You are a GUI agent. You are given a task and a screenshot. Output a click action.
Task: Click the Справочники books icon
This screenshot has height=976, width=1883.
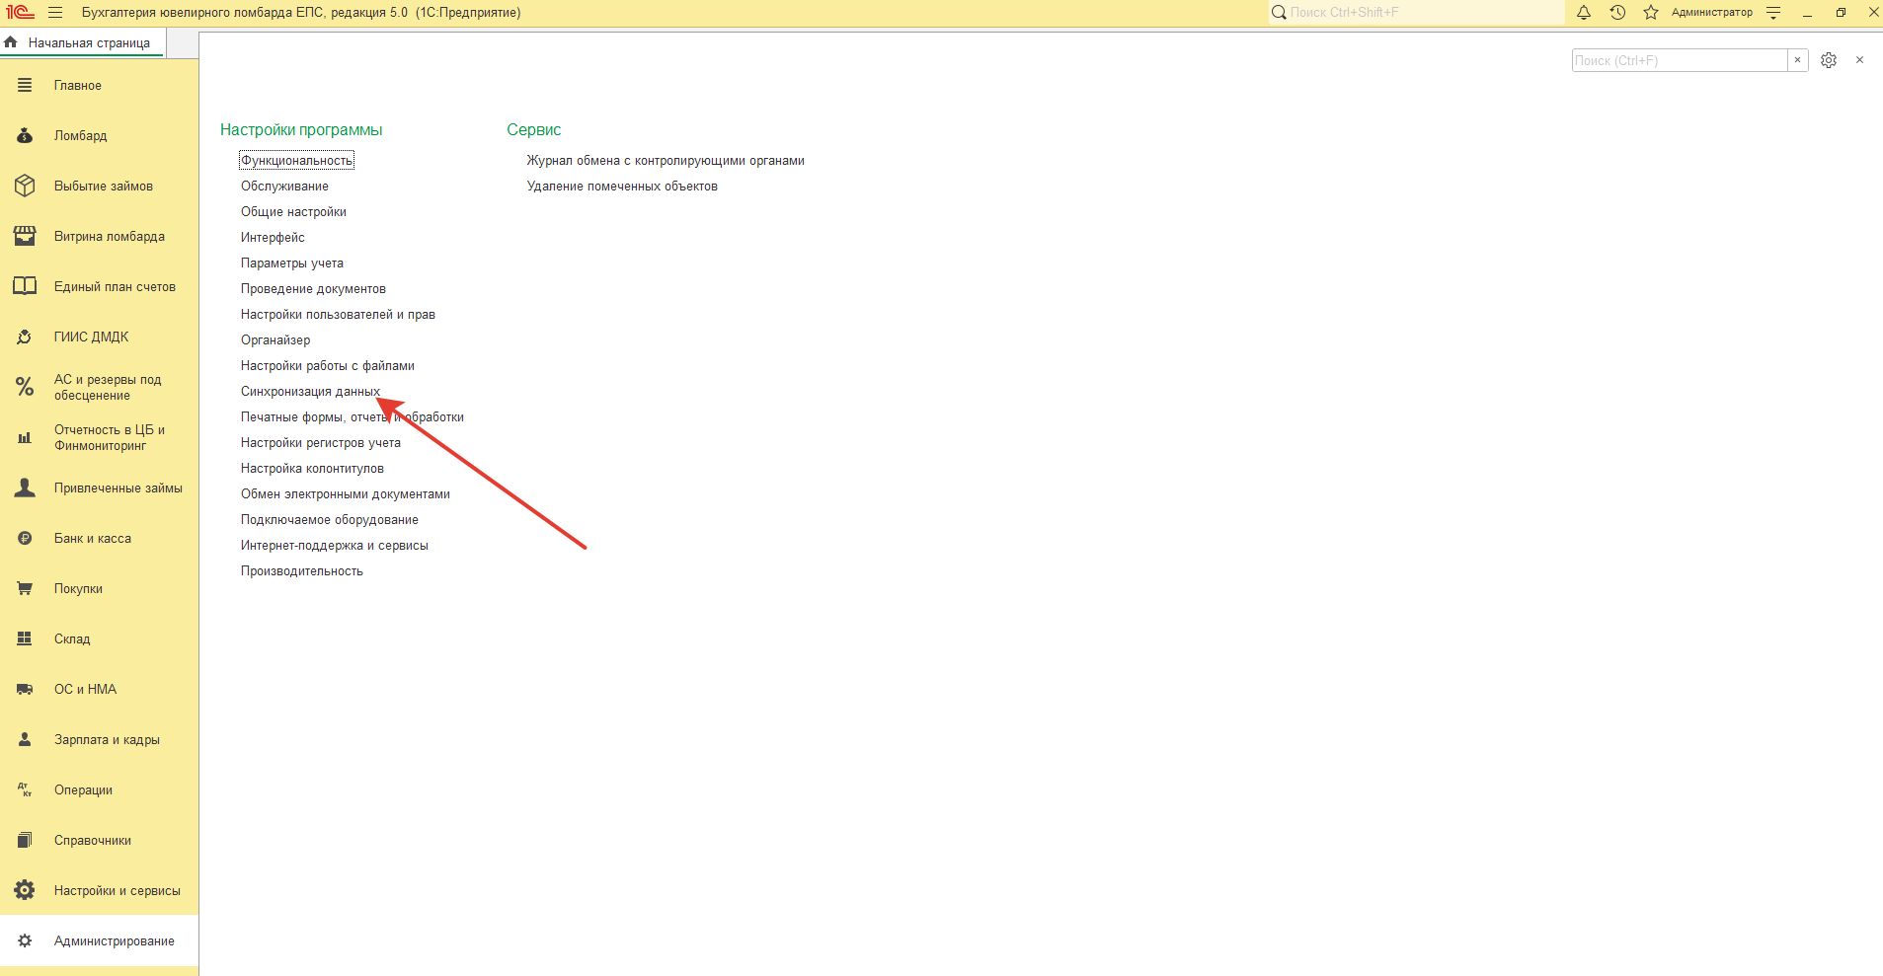(x=25, y=841)
